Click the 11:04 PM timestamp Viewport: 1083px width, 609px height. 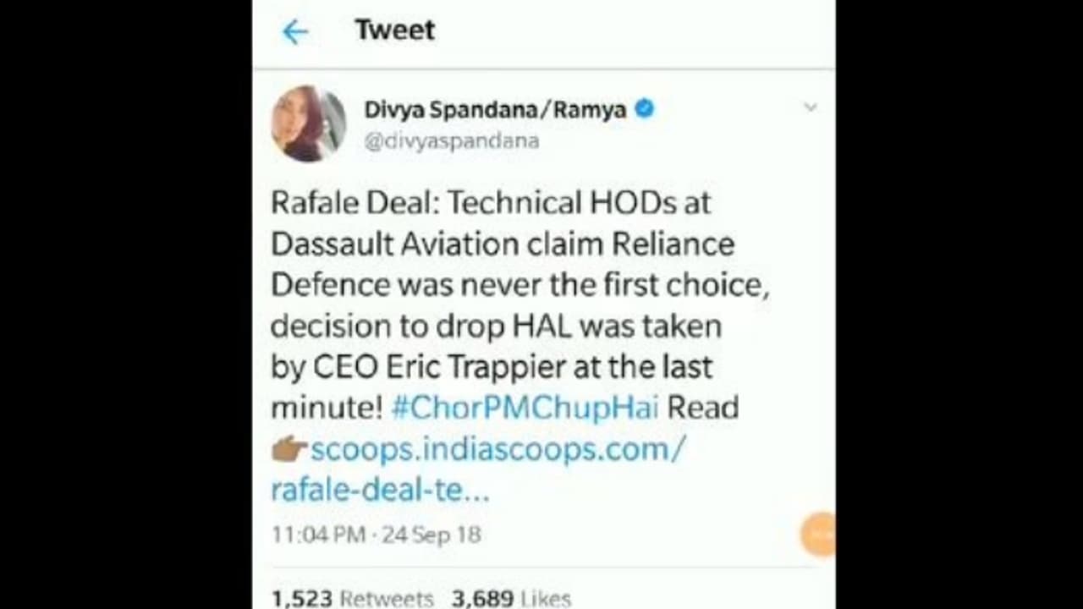tap(319, 535)
